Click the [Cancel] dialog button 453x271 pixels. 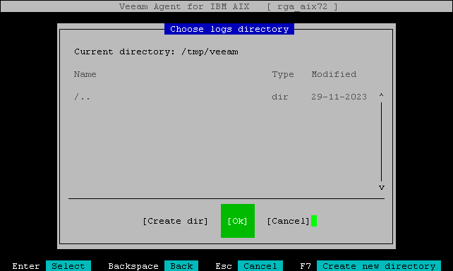[x=288, y=222]
